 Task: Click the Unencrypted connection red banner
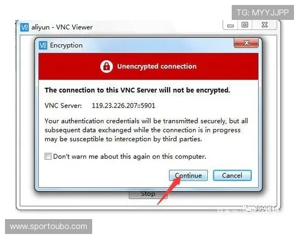(149, 66)
